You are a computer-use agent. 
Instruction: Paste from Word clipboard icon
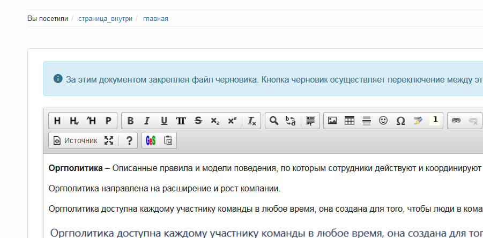coord(168,140)
